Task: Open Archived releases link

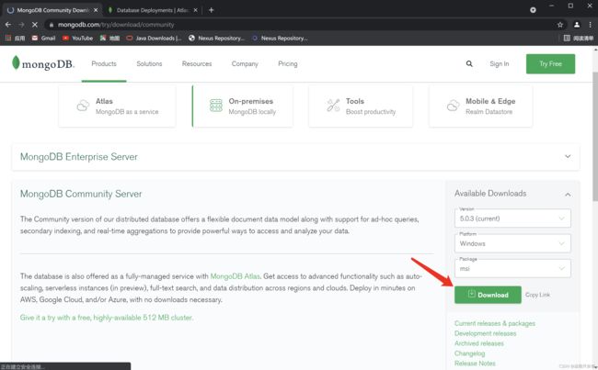Action: click(x=479, y=343)
